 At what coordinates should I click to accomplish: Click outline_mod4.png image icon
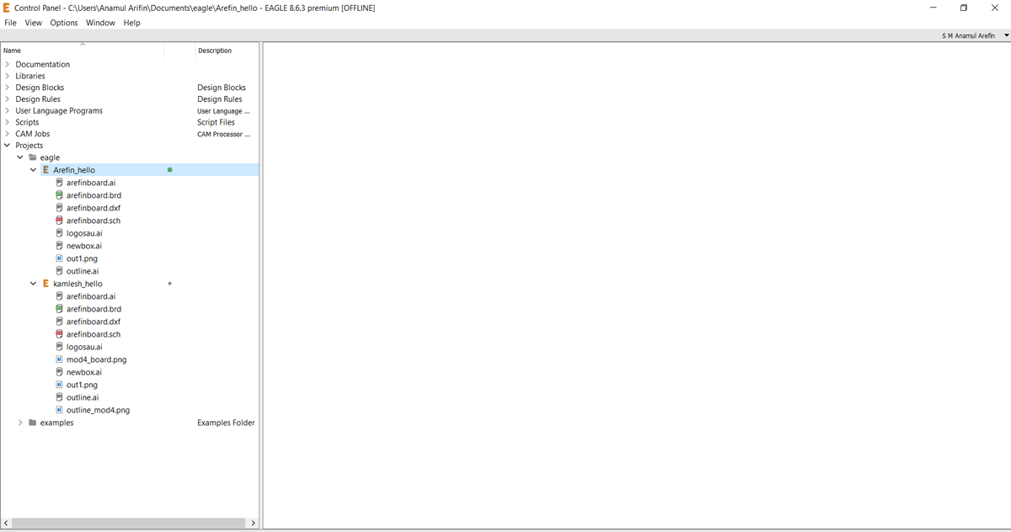click(60, 410)
